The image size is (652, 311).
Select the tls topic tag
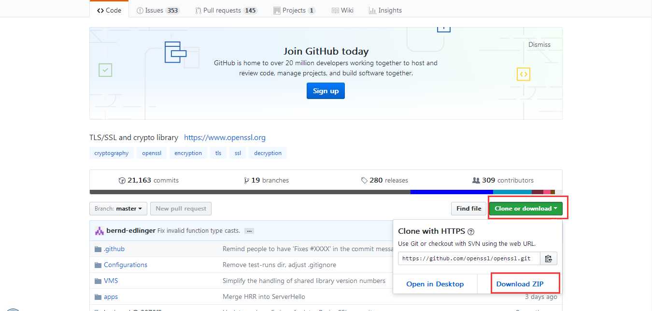tap(218, 153)
